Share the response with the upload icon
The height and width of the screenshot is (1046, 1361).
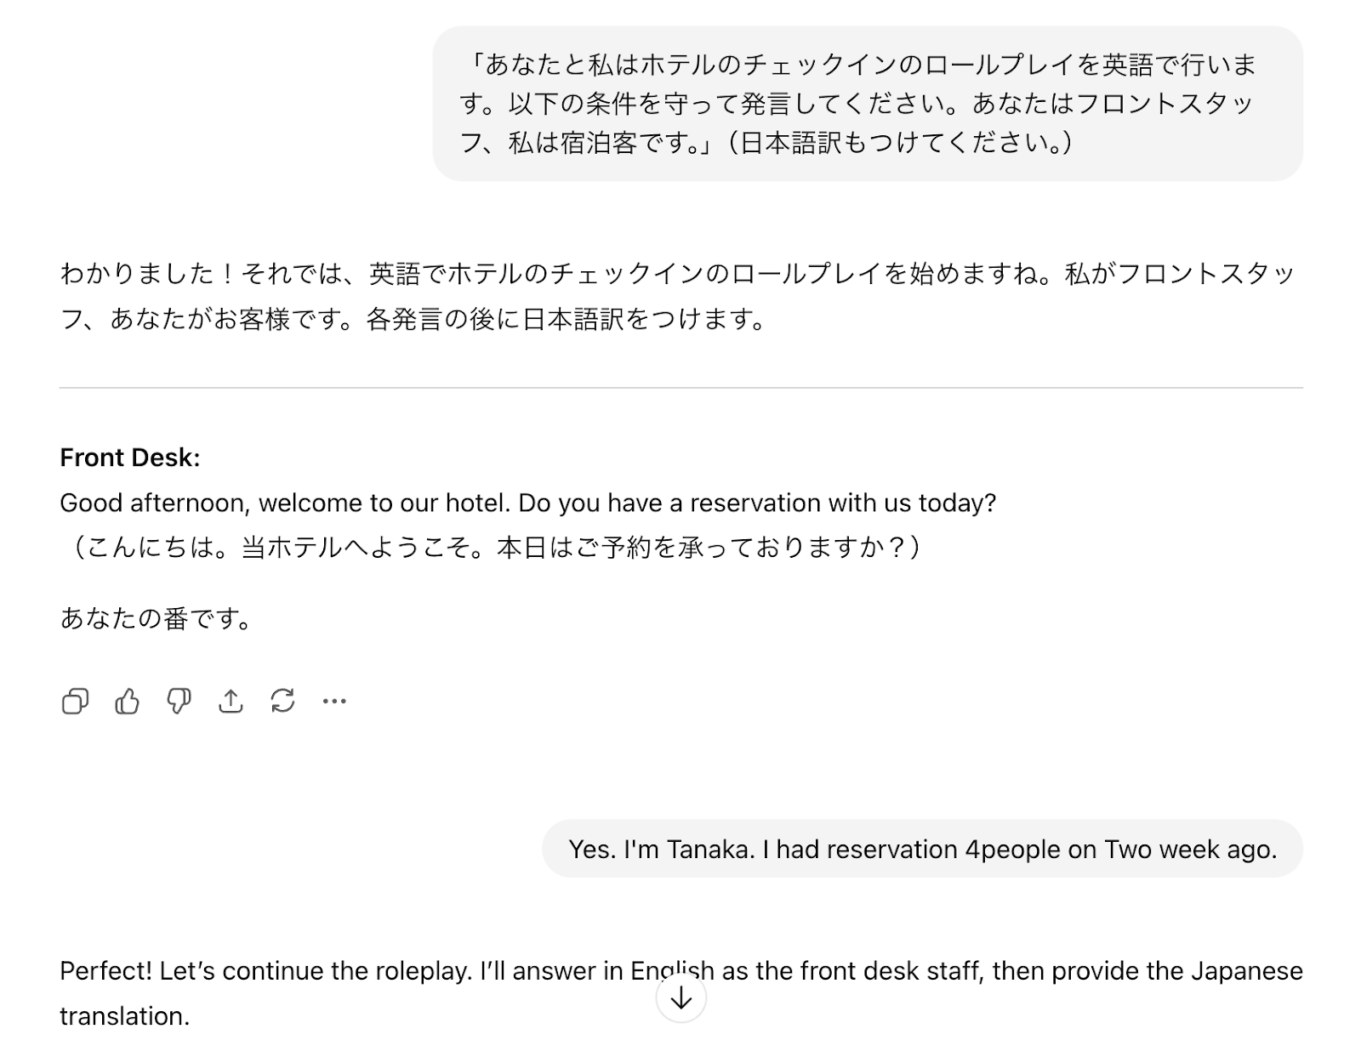click(x=231, y=702)
